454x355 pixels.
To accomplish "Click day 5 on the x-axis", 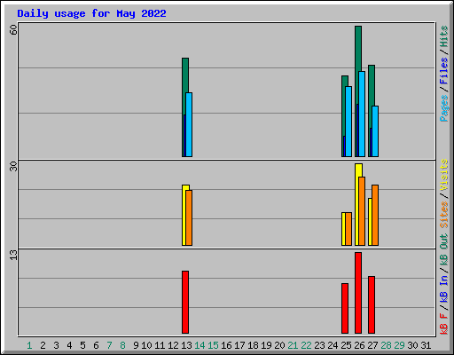I will tap(82, 345).
